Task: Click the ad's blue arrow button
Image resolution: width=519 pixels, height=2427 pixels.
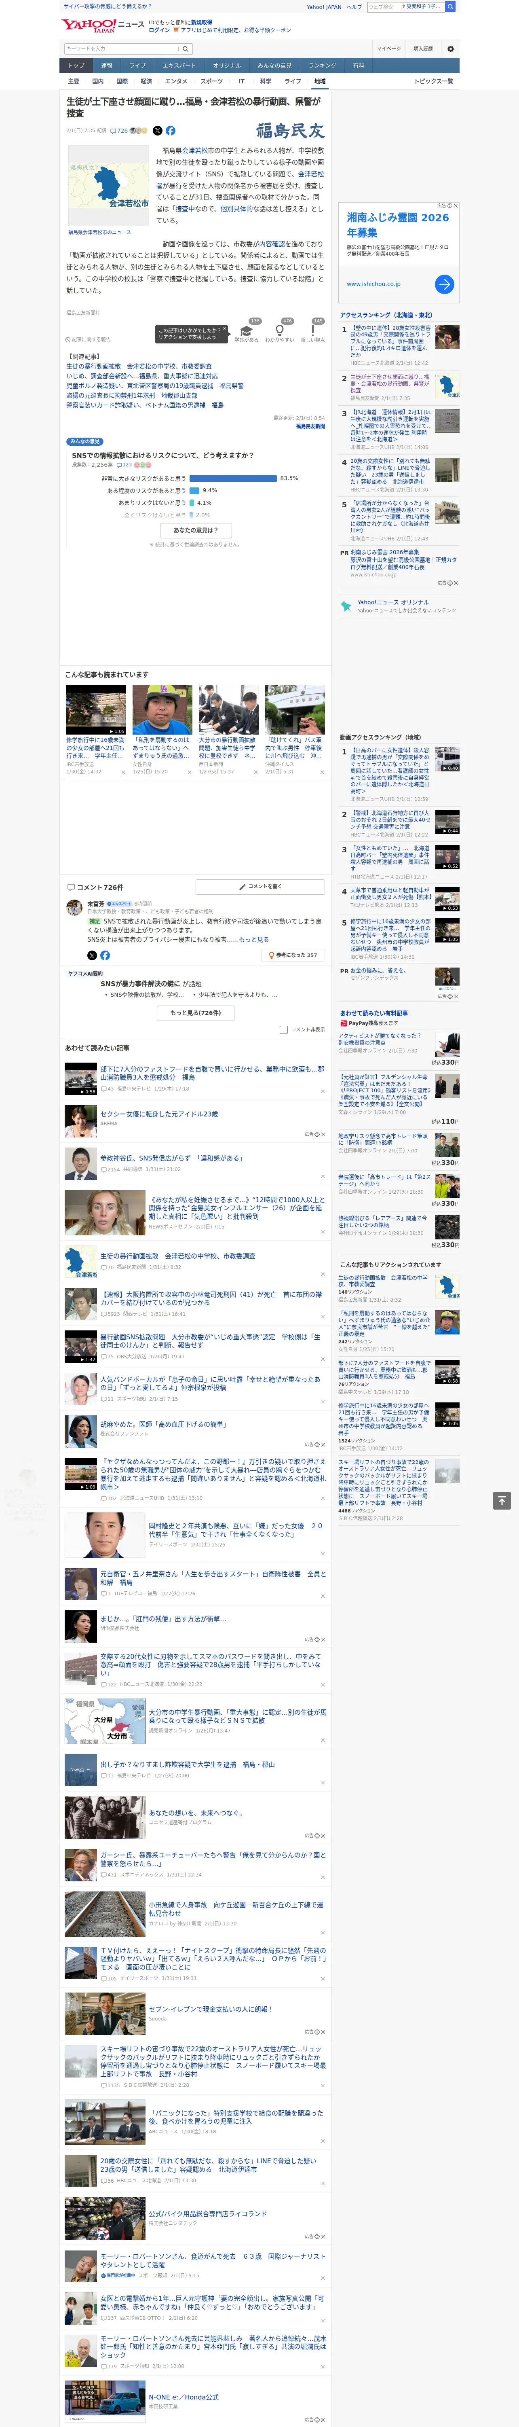Action: coord(445,284)
